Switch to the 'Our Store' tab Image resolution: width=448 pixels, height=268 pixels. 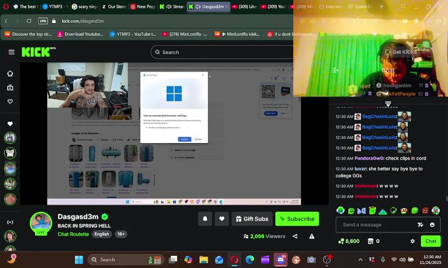point(114,6)
